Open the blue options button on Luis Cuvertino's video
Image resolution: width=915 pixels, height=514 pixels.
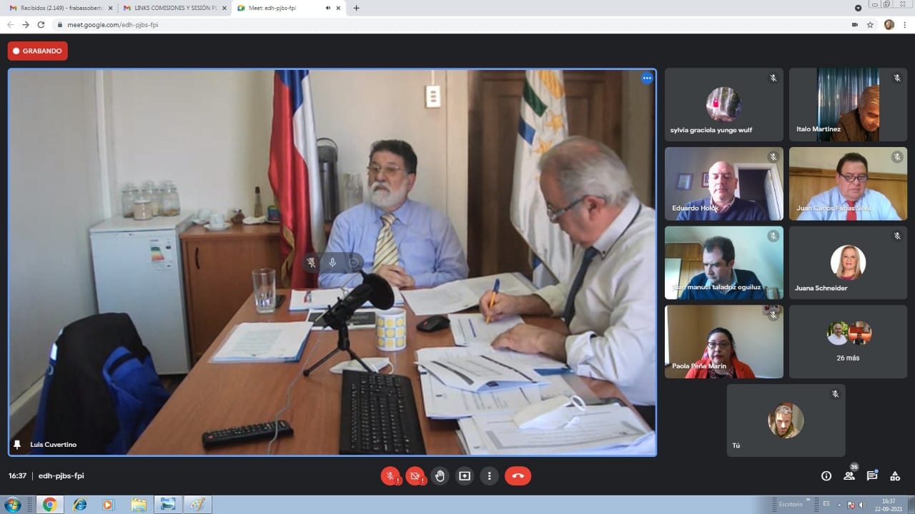click(x=647, y=79)
